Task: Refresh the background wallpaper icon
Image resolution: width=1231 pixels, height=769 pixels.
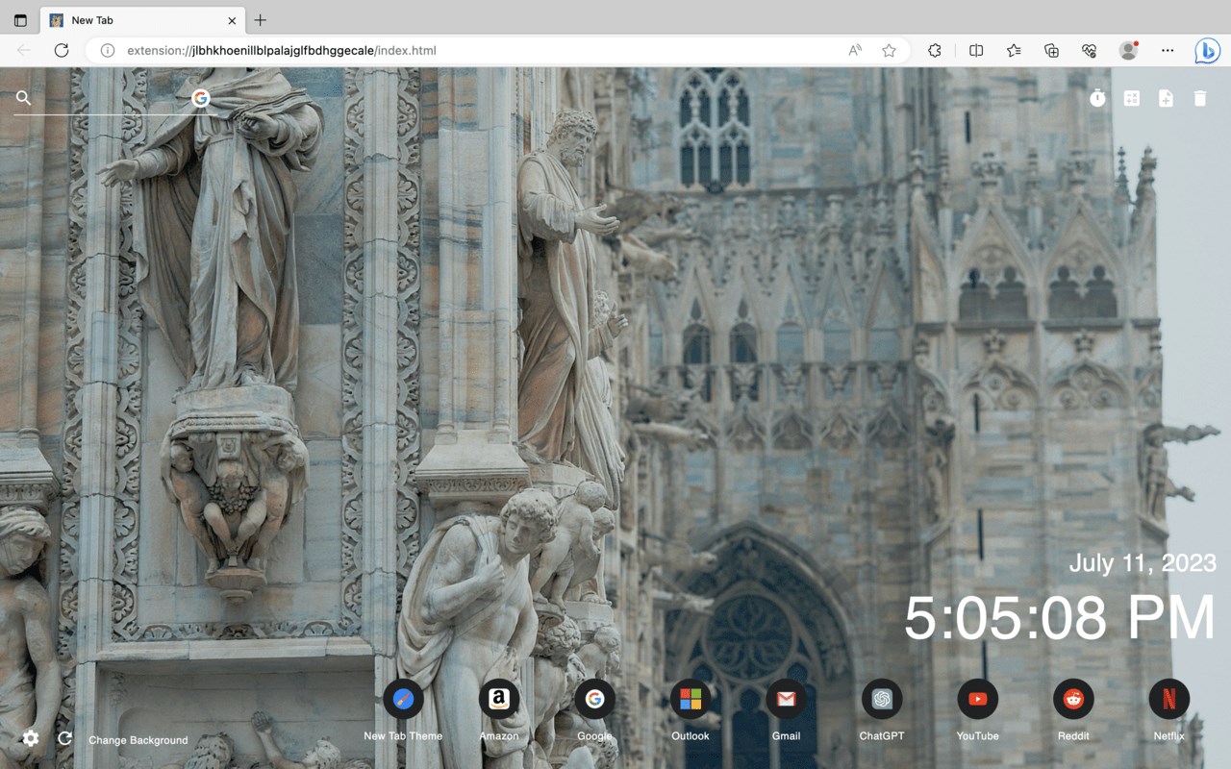Action: pyautogui.click(x=63, y=738)
